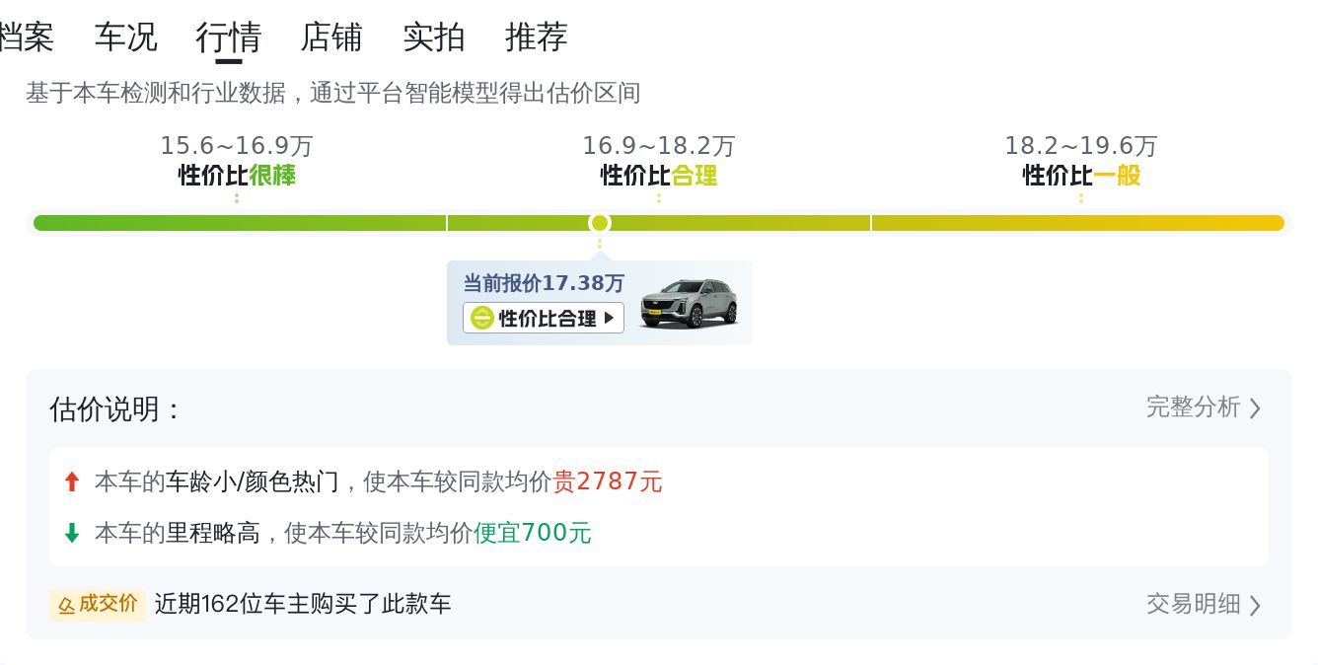
Task: Expand the chevron beside 交易明细
Action: point(1255,605)
